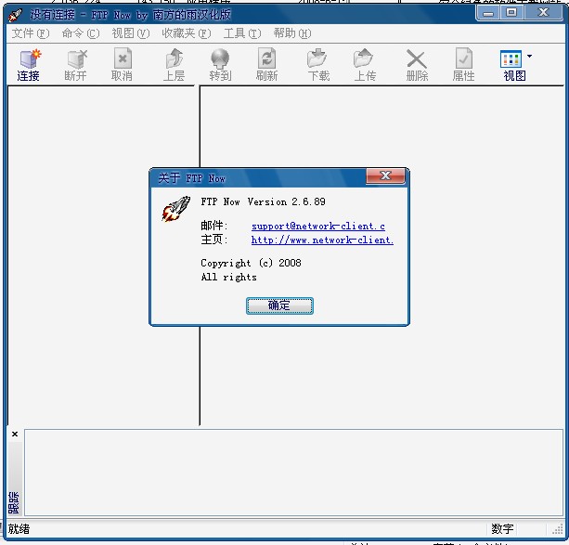The height and width of the screenshot is (545, 569).
Task: Open the Tools (工具) menu
Action: point(241,33)
